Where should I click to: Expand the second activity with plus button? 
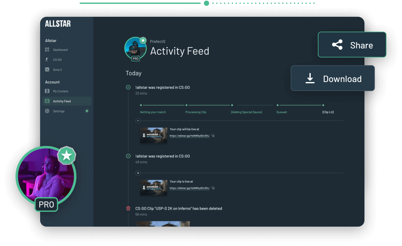click(138, 173)
